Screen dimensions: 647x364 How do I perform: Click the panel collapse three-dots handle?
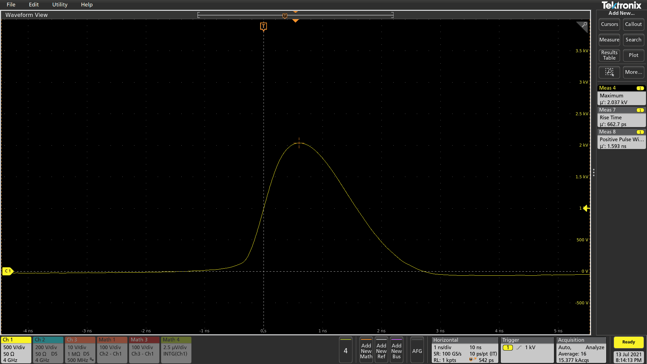pyautogui.click(x=593, y=173)
